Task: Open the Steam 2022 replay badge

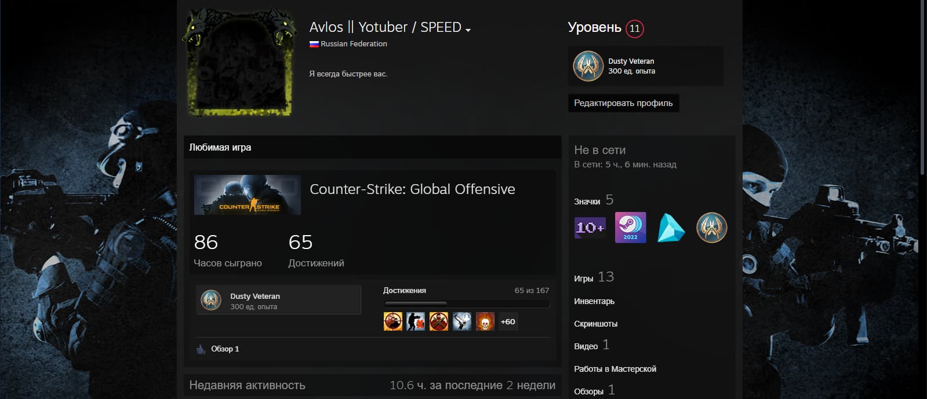Action: [630, 228]
